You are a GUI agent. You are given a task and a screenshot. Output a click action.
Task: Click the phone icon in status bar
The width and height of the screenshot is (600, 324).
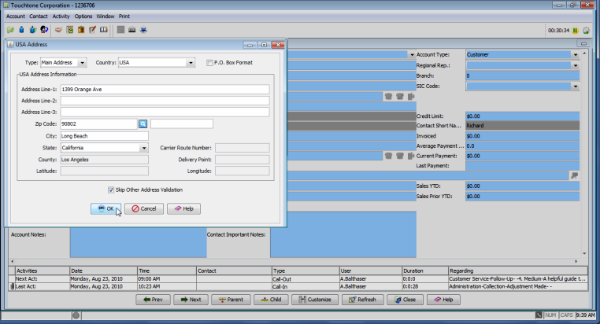coord(539,315)
